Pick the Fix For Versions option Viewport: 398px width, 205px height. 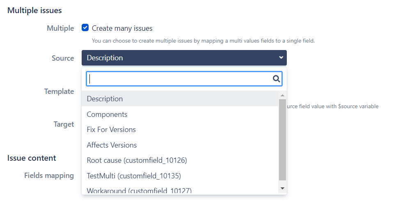click(111, 130)
